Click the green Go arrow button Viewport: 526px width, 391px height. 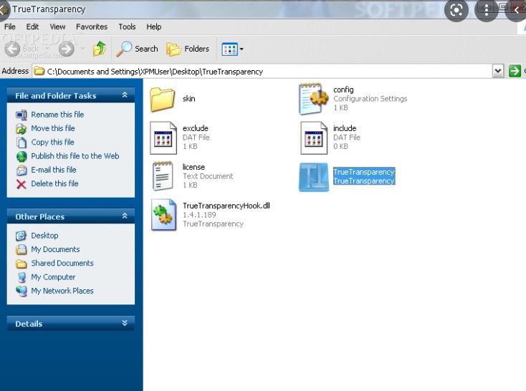coord(515,71)
